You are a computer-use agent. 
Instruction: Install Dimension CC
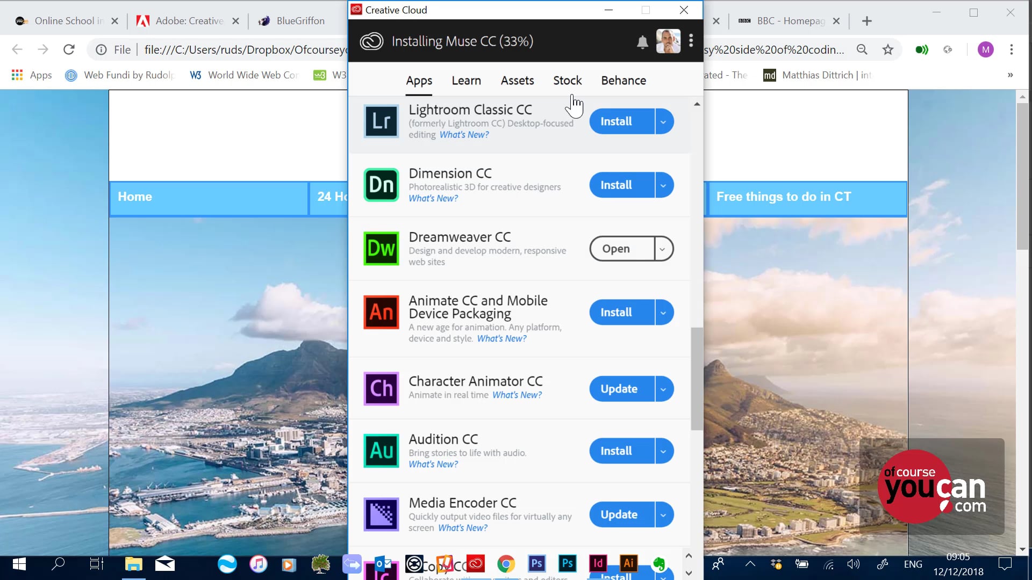[622, 185]
